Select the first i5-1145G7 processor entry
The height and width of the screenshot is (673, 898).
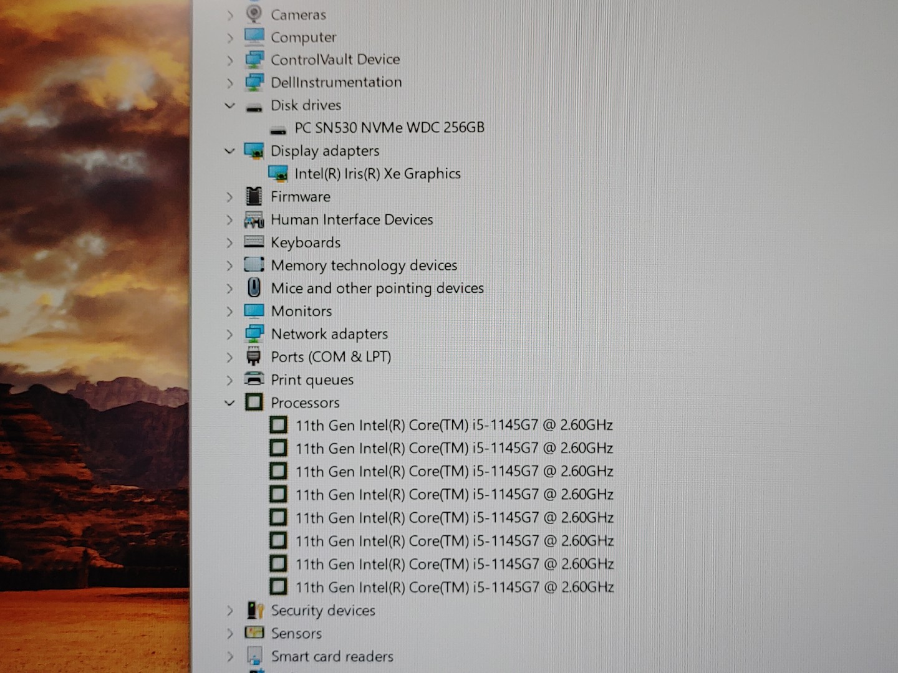click(455, 424)
